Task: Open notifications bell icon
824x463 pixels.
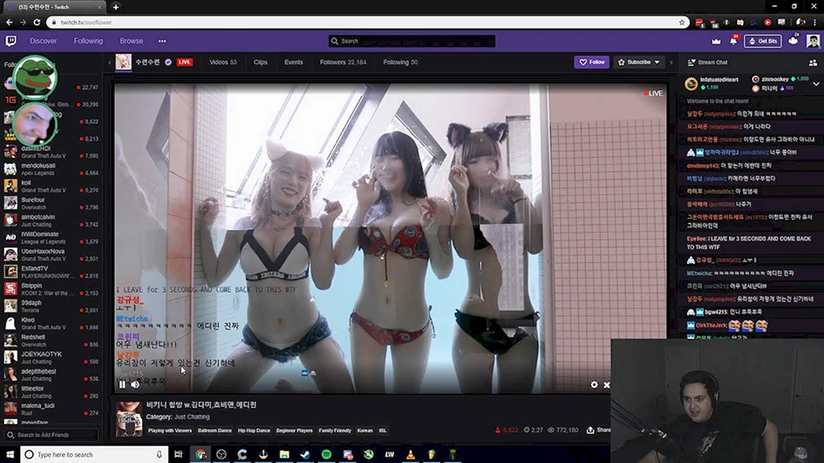Action: [733, 41]
